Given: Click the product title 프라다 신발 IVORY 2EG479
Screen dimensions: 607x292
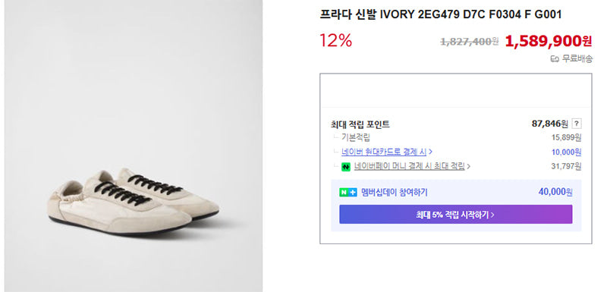Looking at the screenshot, I should point(441,14).
